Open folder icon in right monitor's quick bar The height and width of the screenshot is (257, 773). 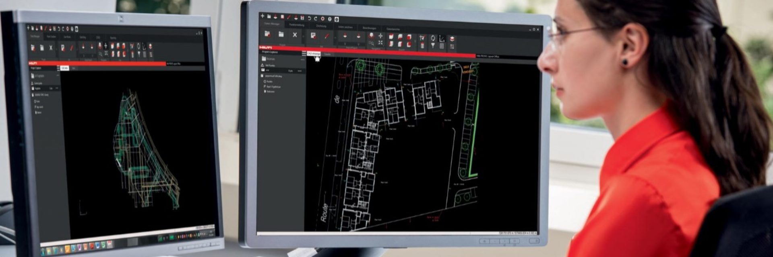click(x=269, y=16)
